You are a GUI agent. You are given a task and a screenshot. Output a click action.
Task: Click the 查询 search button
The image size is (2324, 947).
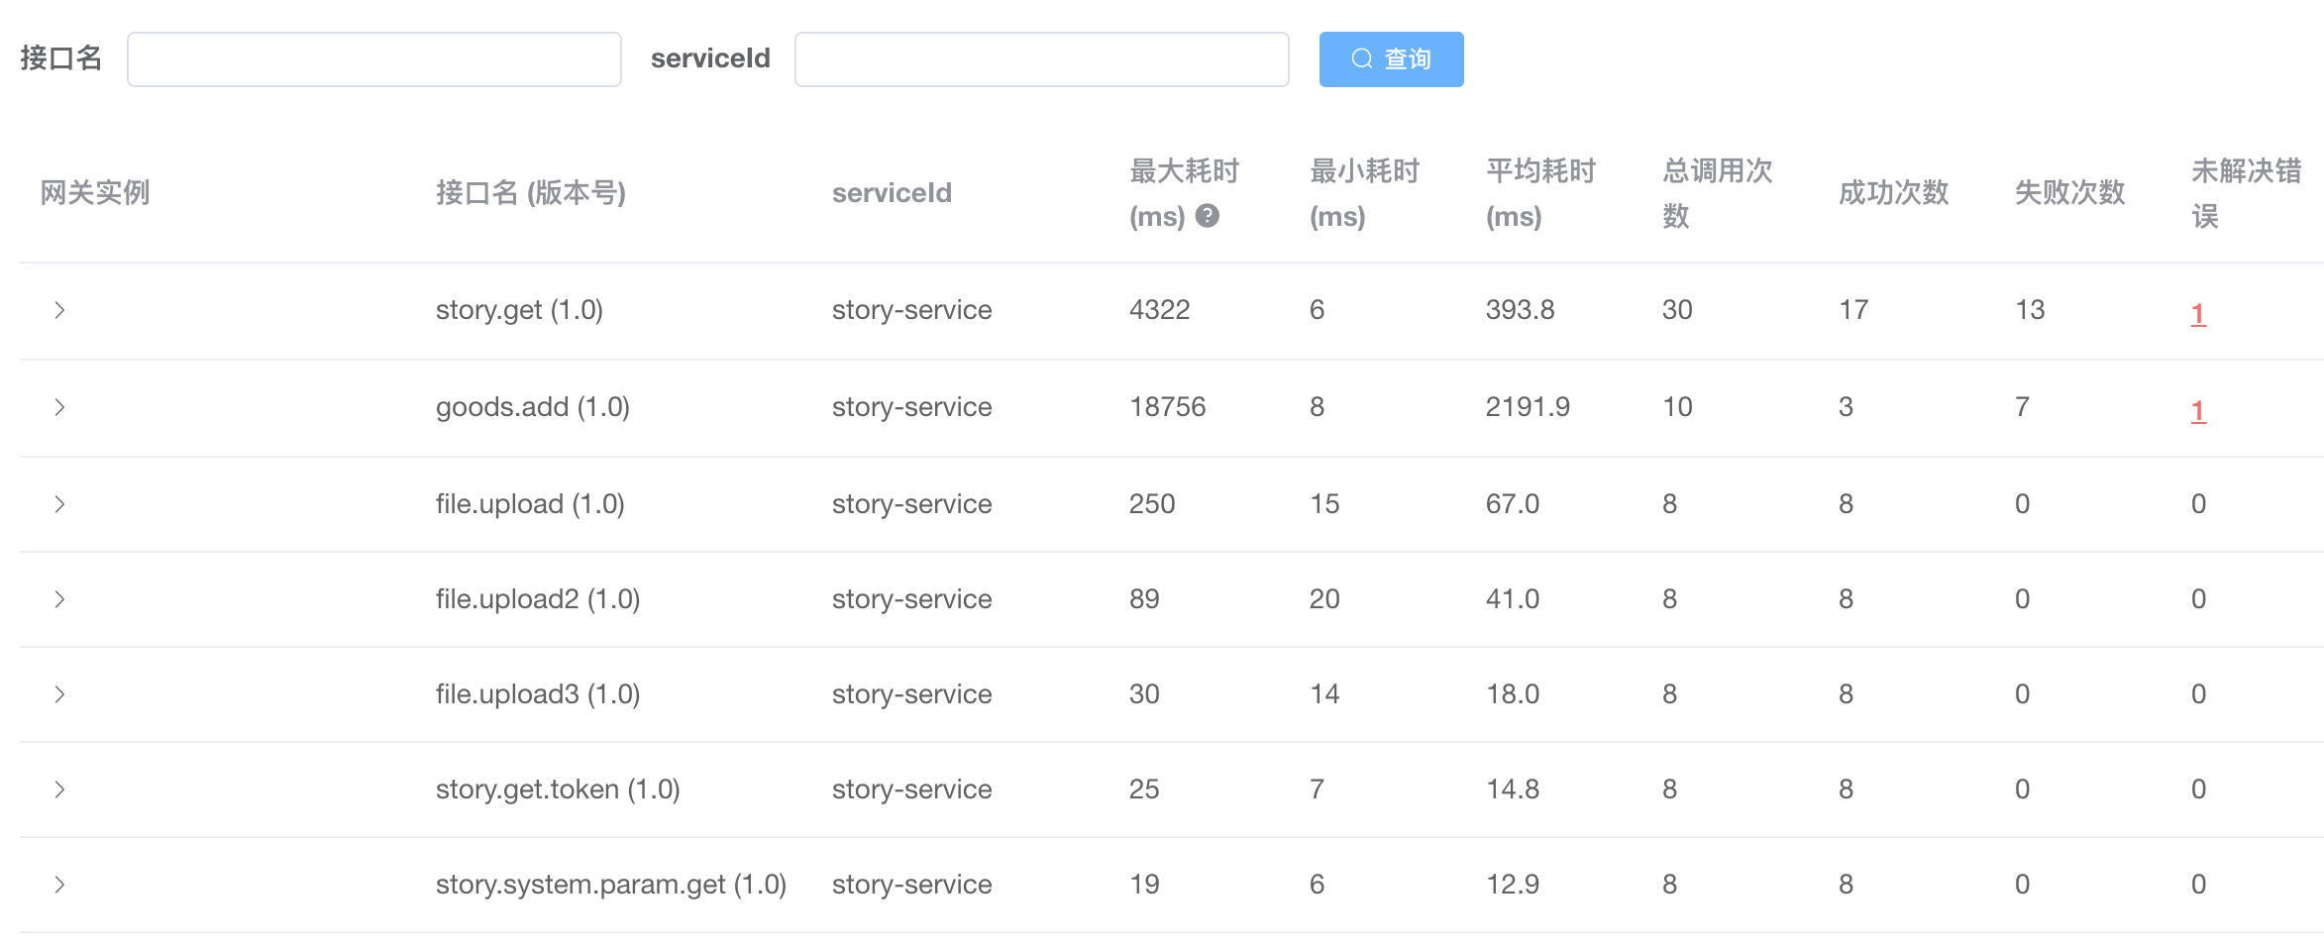point(1390,59)
